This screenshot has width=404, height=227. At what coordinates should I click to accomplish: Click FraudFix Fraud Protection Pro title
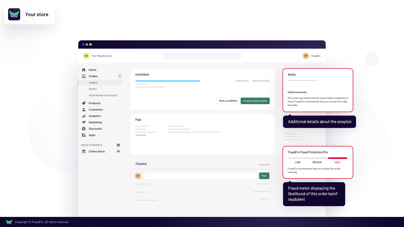coord(308,152)
